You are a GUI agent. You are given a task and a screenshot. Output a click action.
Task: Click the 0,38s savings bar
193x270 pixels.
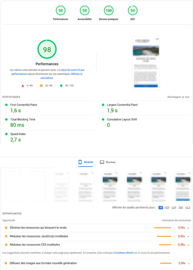tap(165, 245)
